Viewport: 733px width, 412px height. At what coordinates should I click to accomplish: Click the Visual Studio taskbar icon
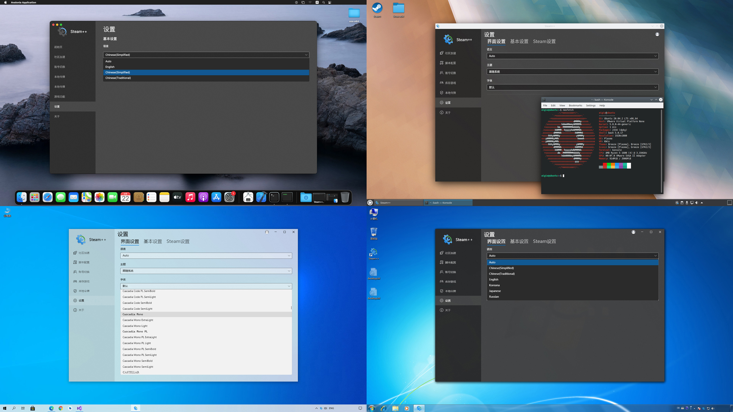(79, 408)
